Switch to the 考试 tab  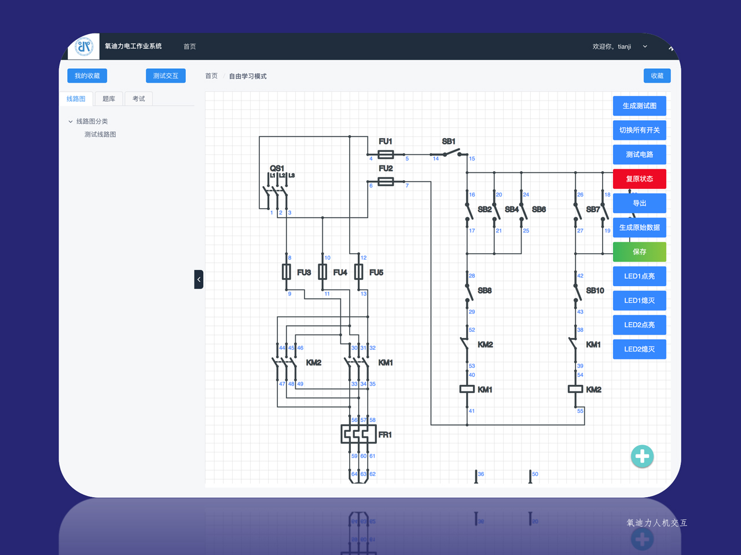[139, 99]
